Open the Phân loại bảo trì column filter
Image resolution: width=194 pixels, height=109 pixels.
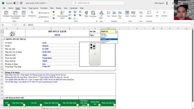click(115, 105)
